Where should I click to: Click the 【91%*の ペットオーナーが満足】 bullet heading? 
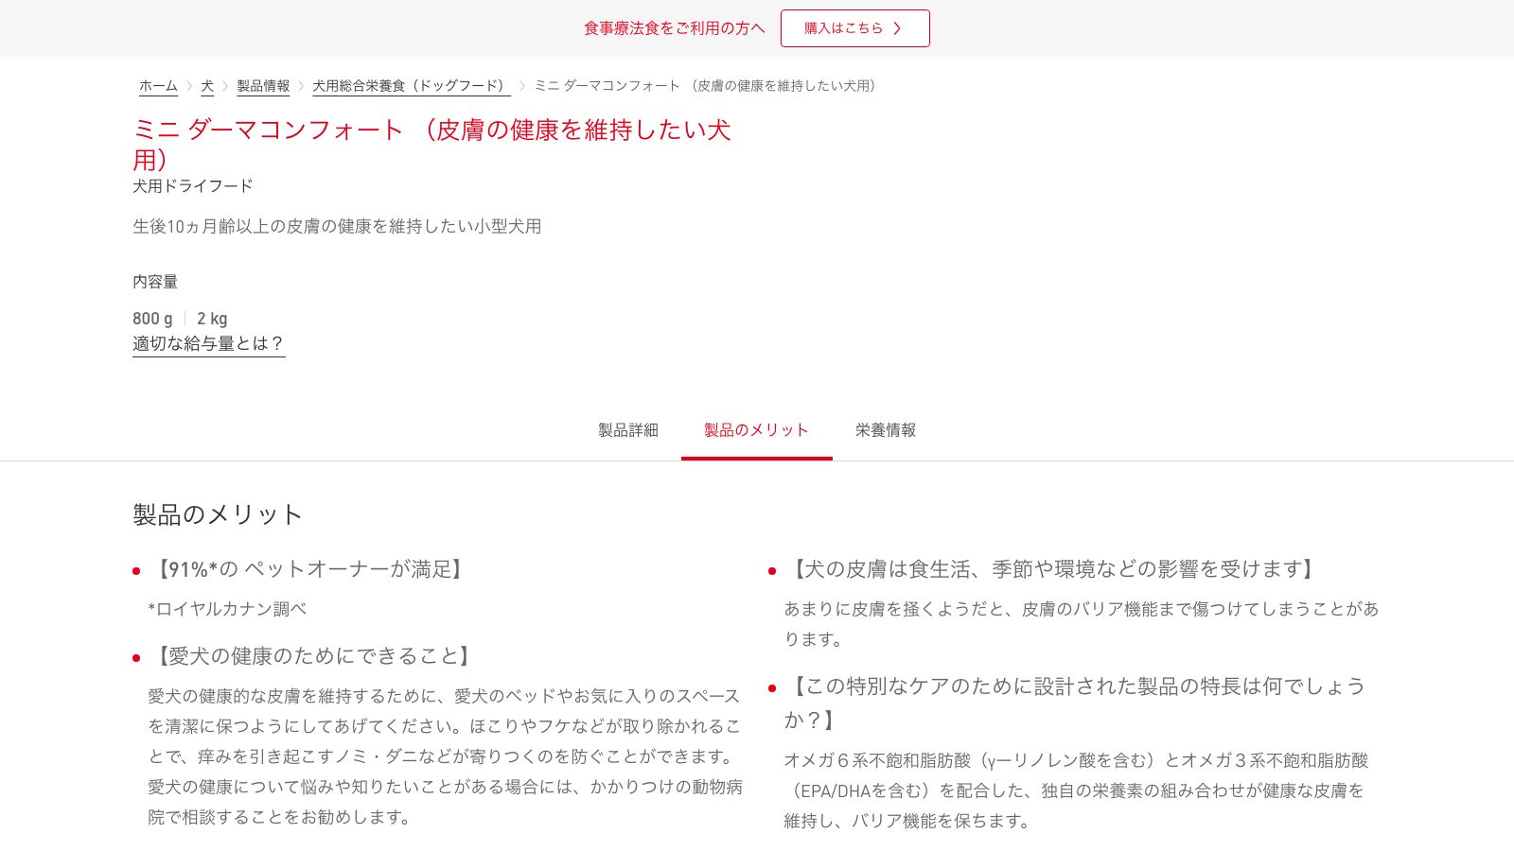tap(308, 569)
